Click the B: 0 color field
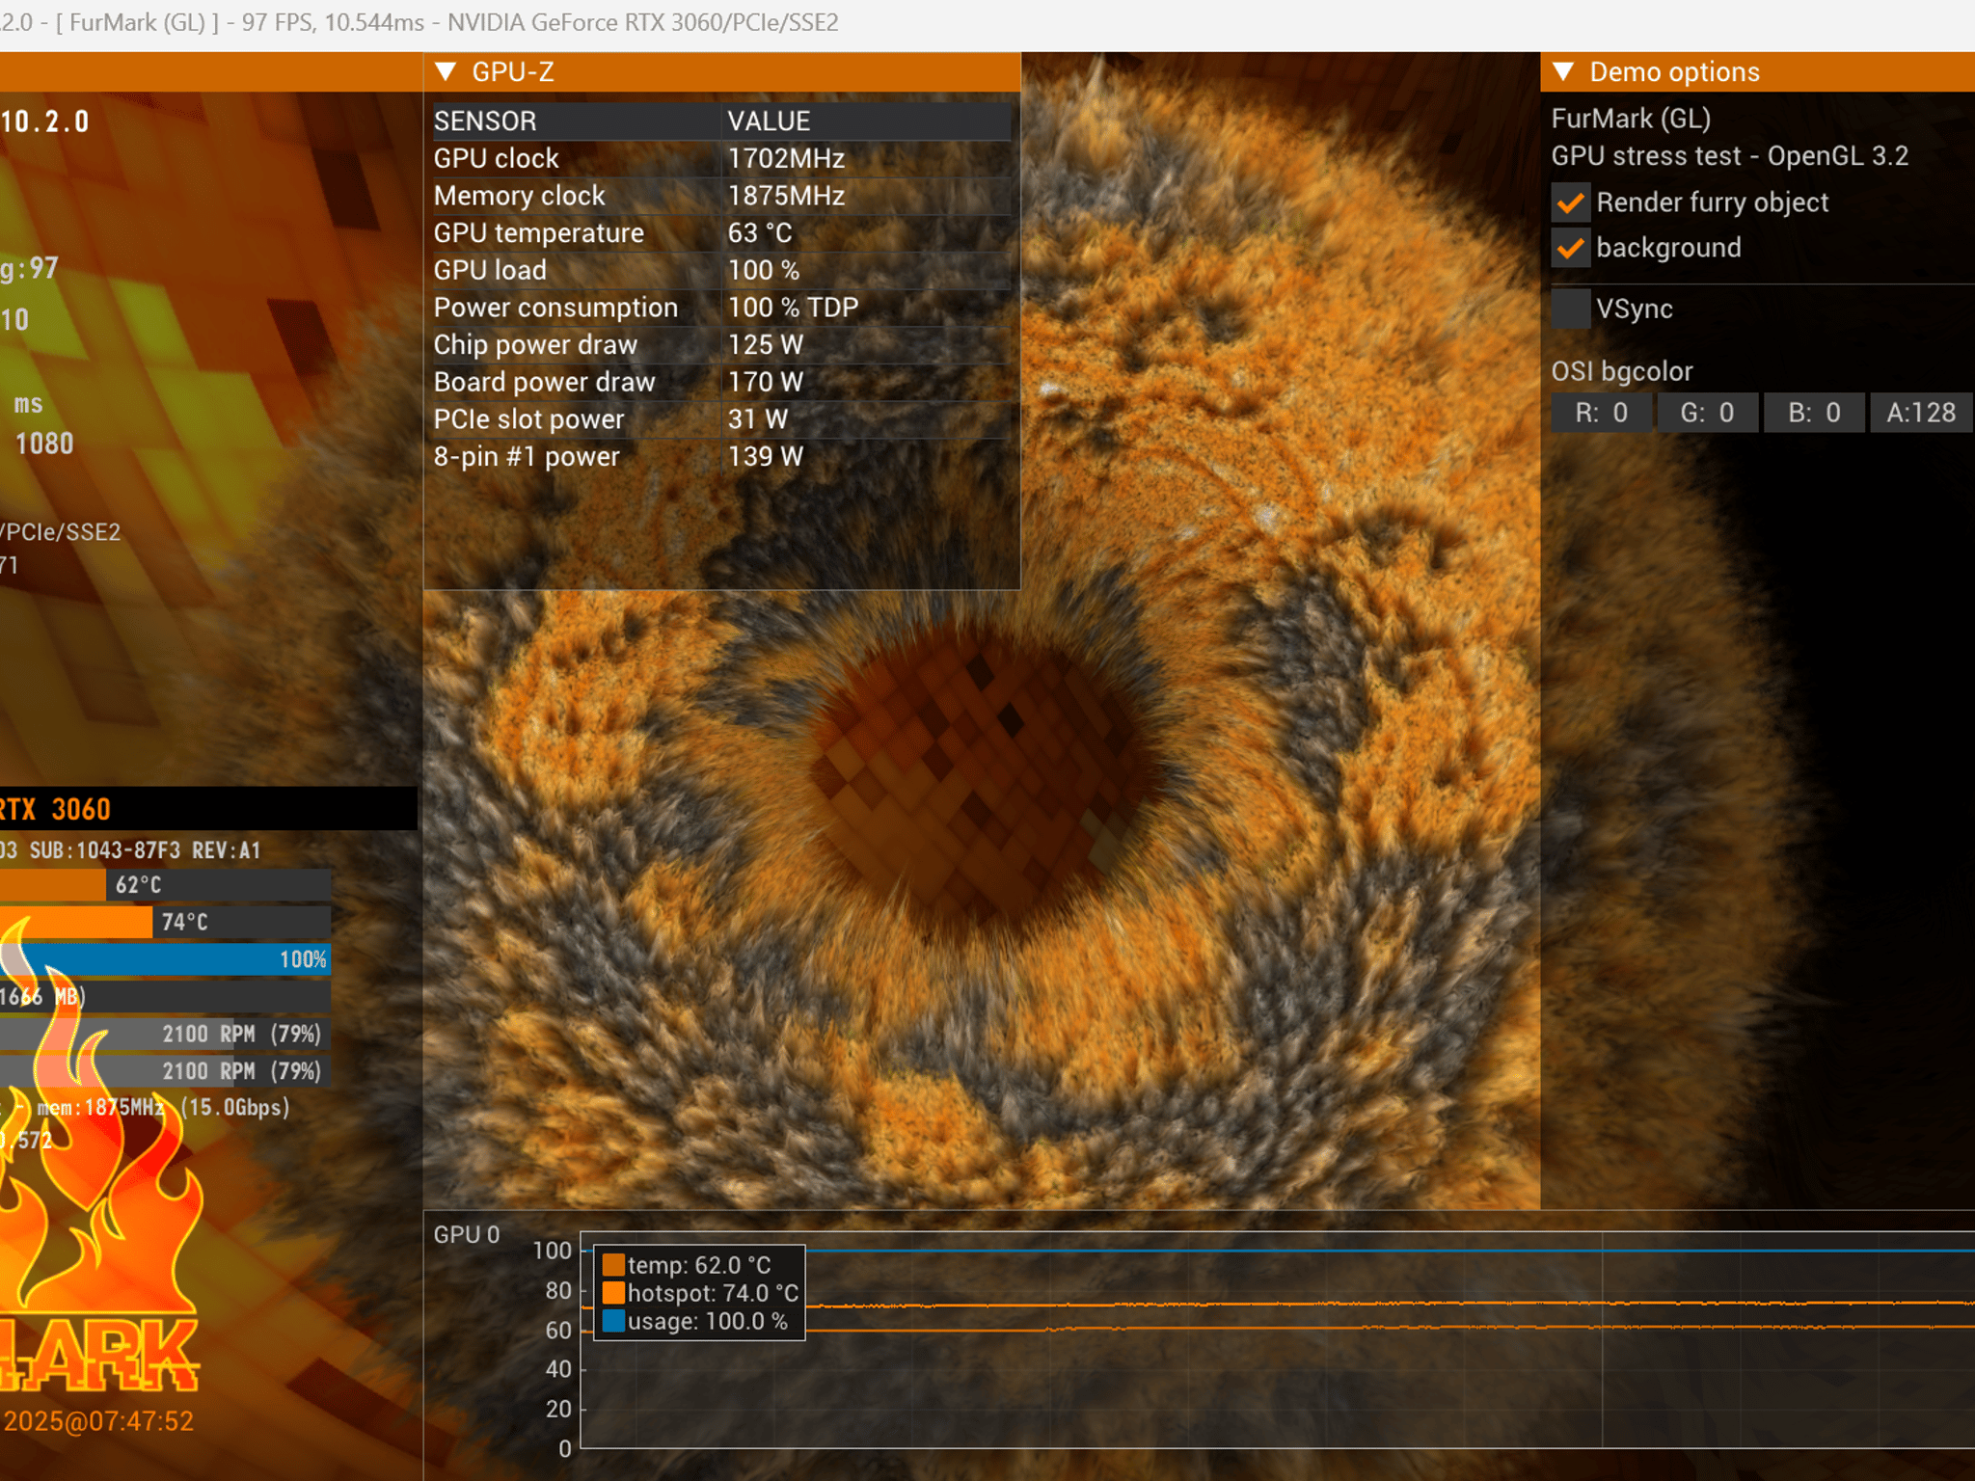 coord(1814,413)
